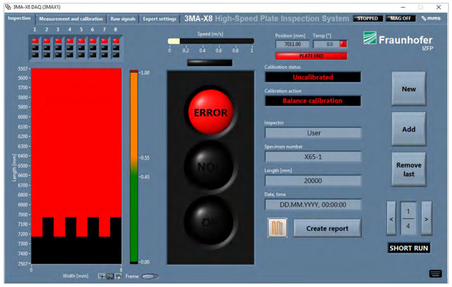Click the small dark bar under speed gauge
The image size is (452, 287).
[210, 63]
